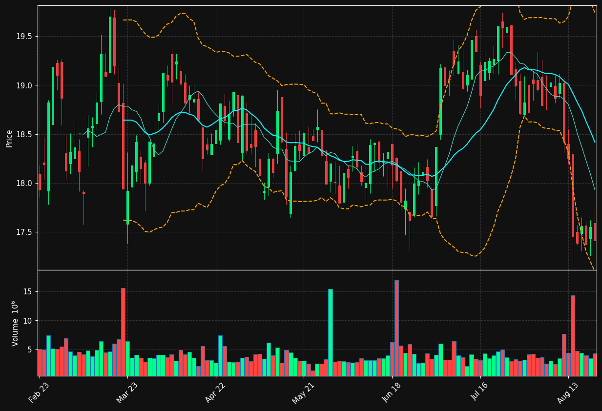Click the volume tick label 5
This screenshot has height=411, width=602.
(31, 350)
